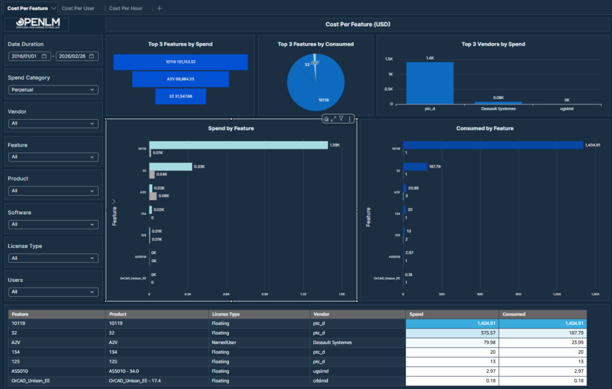Image resolution: width=612 pixels, height=389 pixels.
Task: Click the 10119 funnel segment
Action: click(x=180, y=62)
